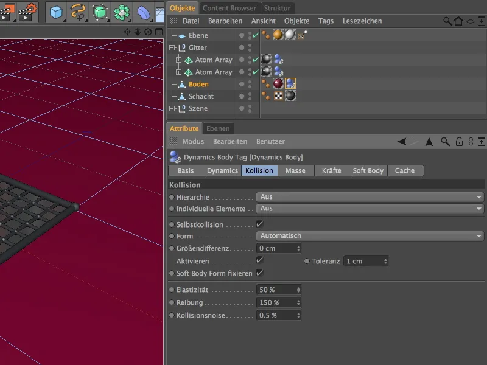Open the green array modeling icon
The width and height of the screenshot is (487, 365).
pyautogui.click(x=121, y=12)
